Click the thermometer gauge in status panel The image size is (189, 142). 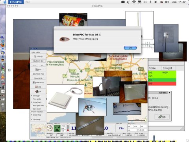[x=68, y=128]
